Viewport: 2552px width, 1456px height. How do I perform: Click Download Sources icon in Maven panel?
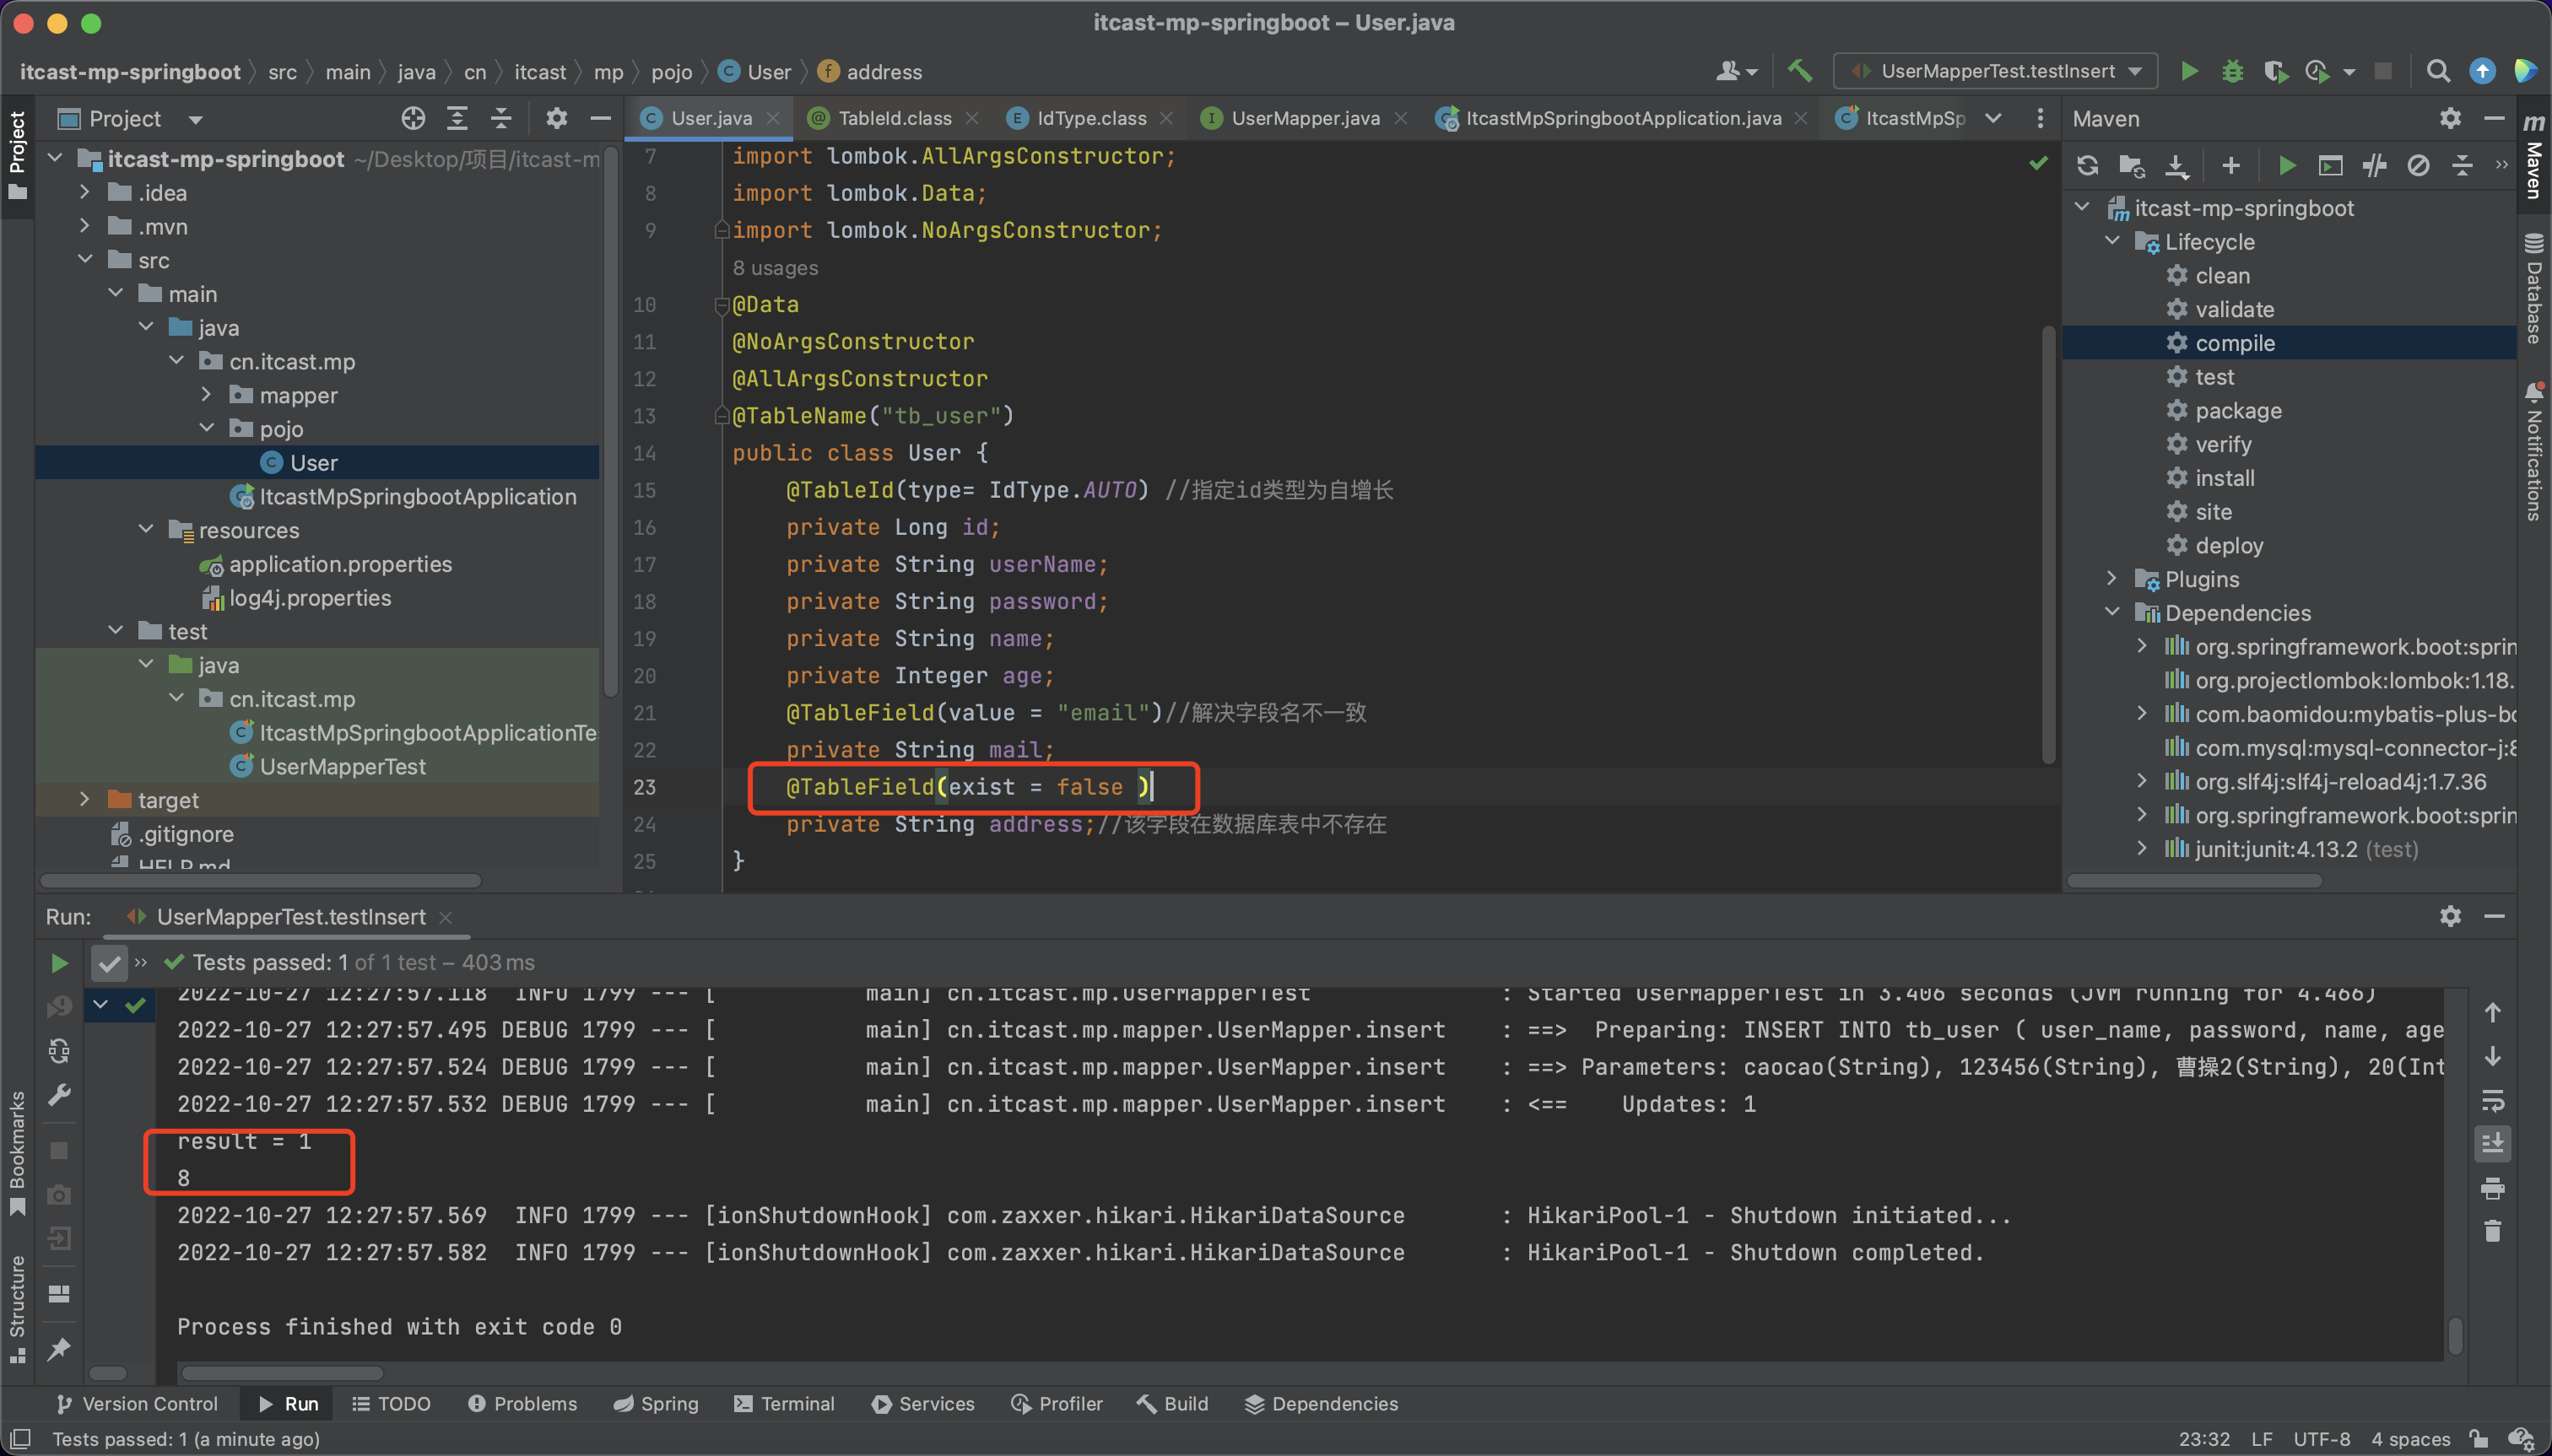[2176, 166]
